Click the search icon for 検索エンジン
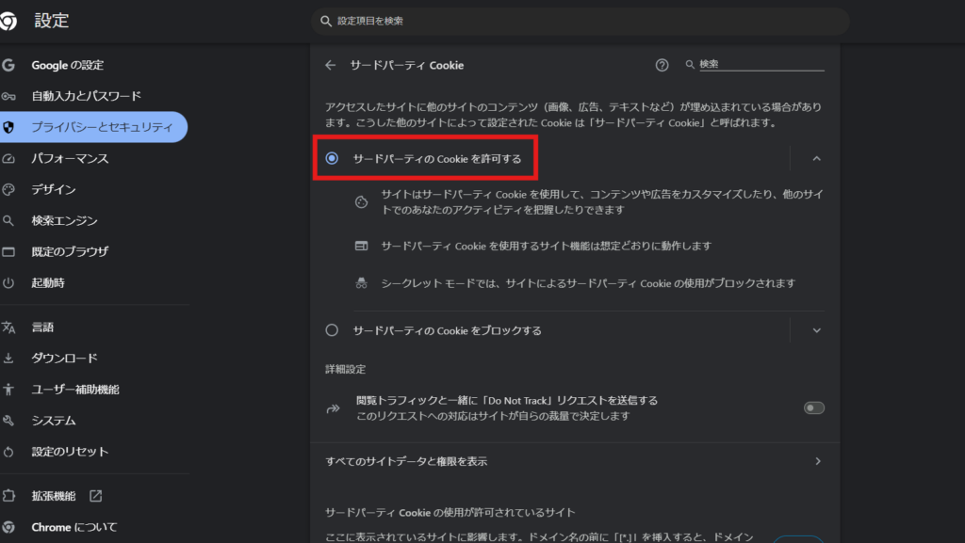 coord(8,220)
